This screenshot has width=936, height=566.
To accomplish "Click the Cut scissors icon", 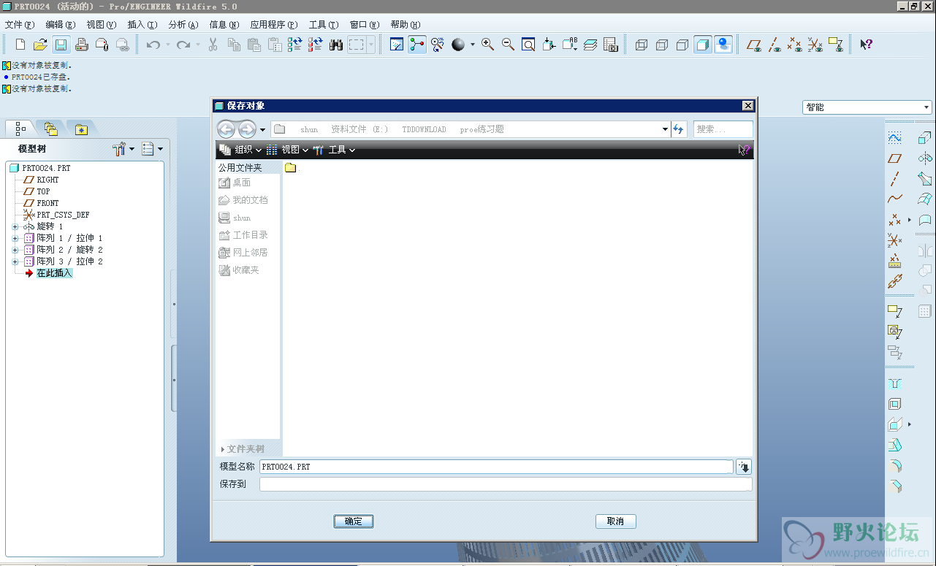I will (213, 45).
